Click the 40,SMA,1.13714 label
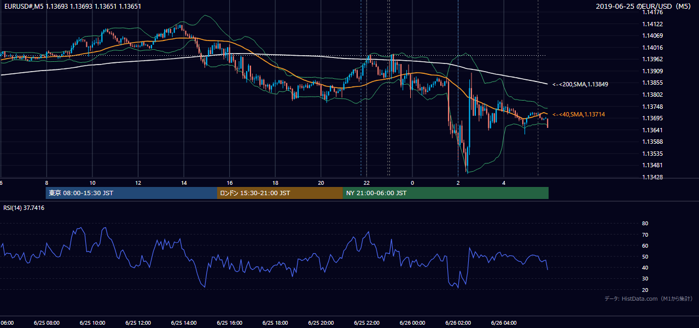The height and width of the screenshot is (328, 699). (x=579, y=114)
